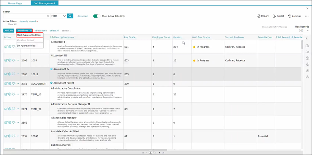Collapse the right sidebar panel chevron
This screenshot has width=312, height=155.
pos(307,38)
